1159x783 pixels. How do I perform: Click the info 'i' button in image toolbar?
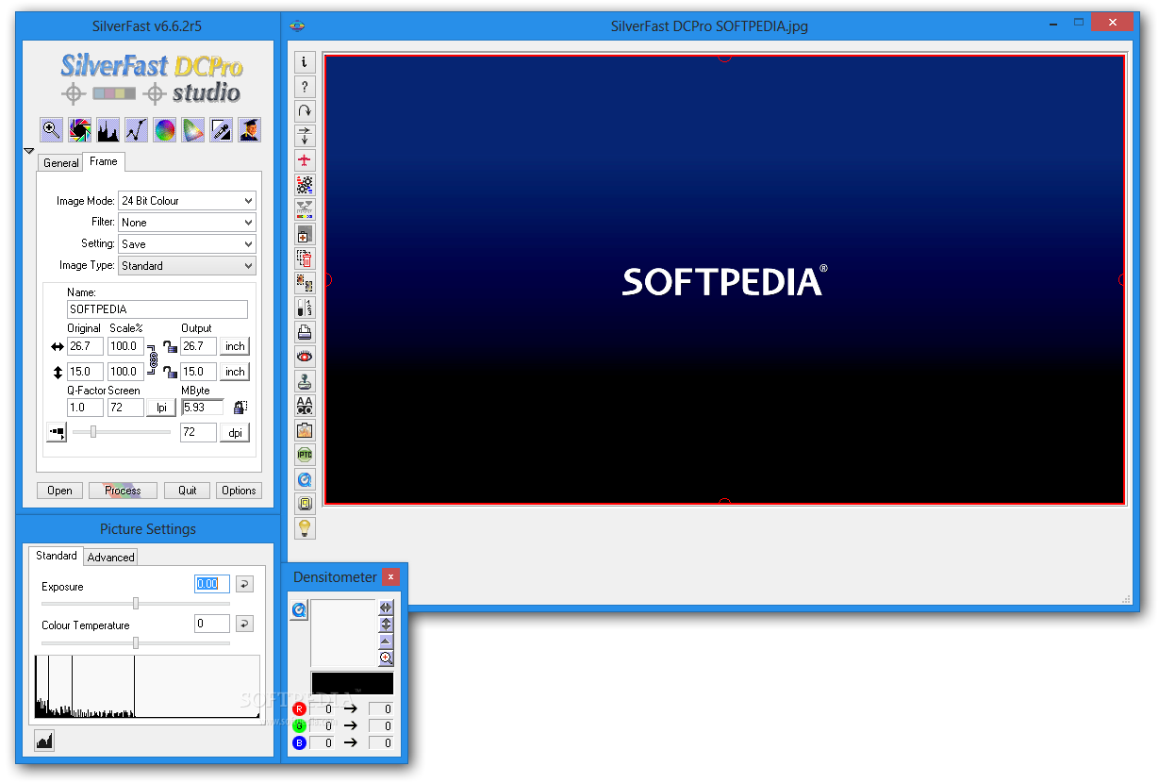[x=305, y=62]
